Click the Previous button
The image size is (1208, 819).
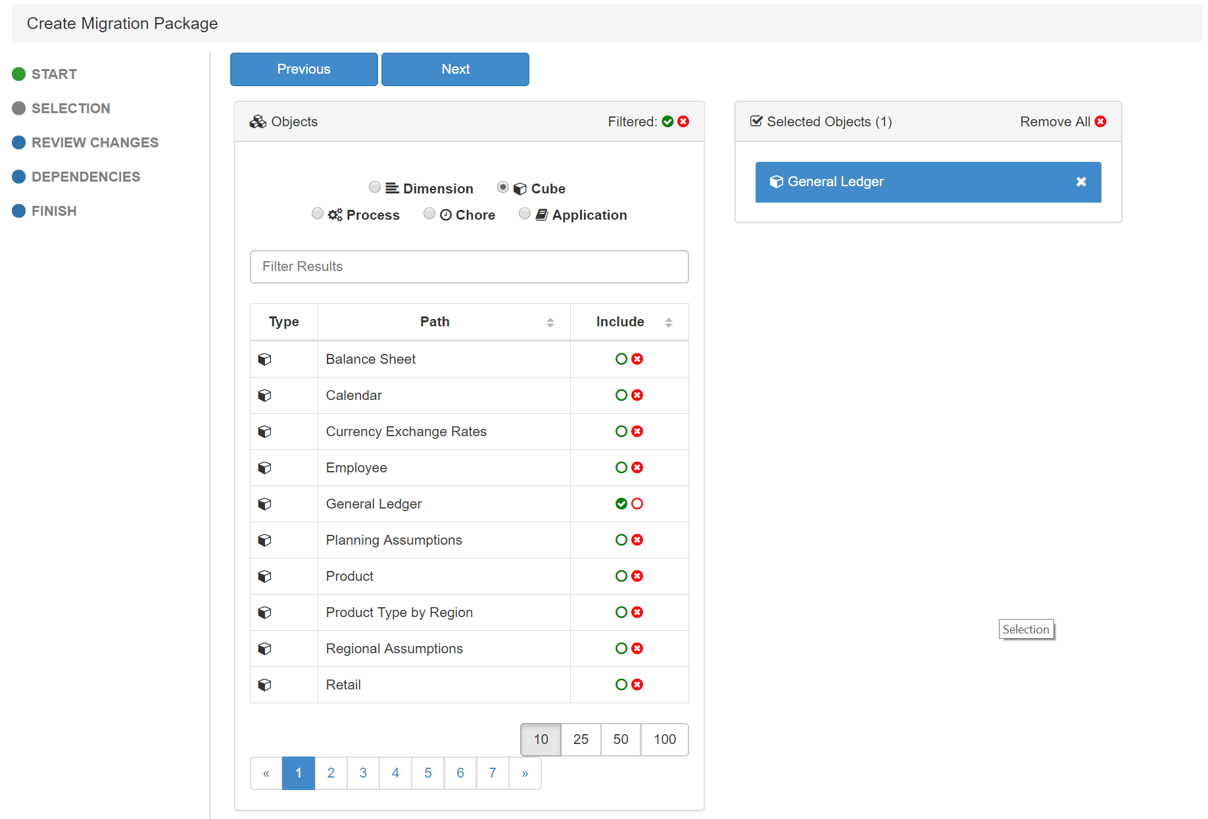pos(304,69)
